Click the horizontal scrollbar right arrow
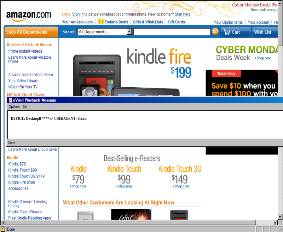 (x=276, y=222)
